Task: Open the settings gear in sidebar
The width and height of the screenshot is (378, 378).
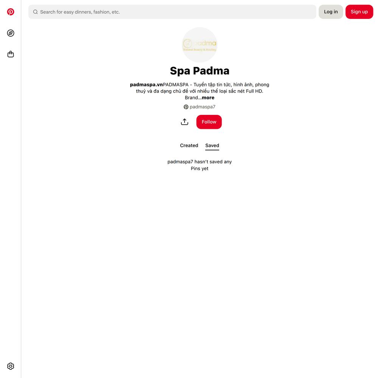Action: click(10, 366)
